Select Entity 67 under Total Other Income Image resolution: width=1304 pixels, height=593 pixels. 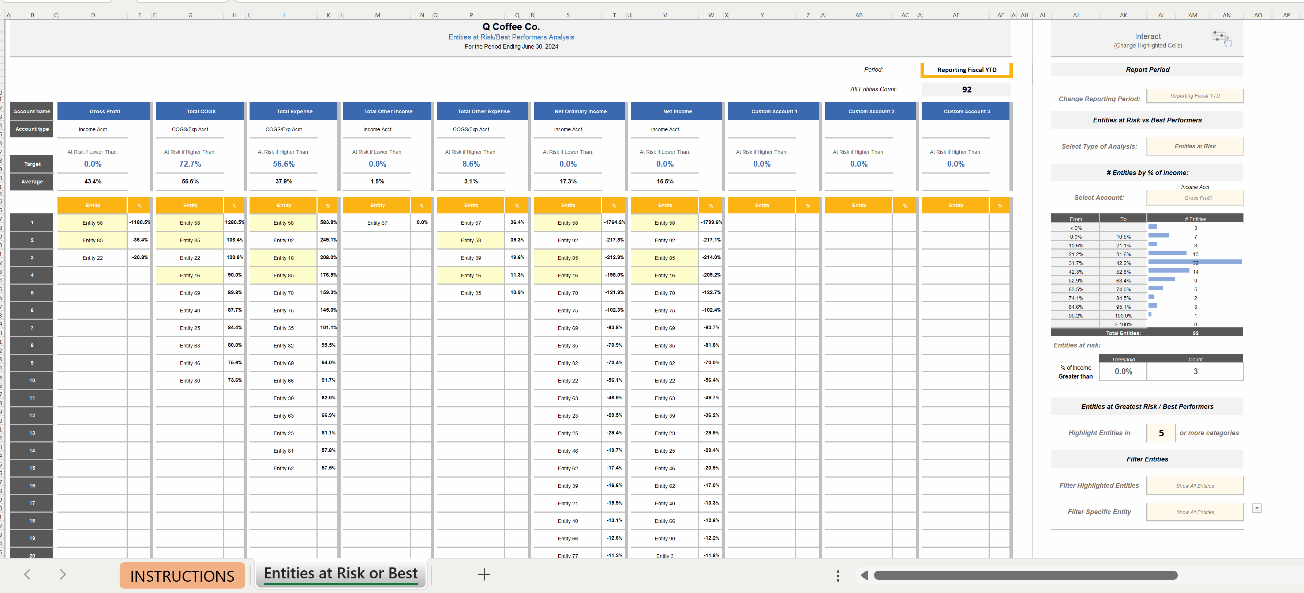click(x=377, y=223)
